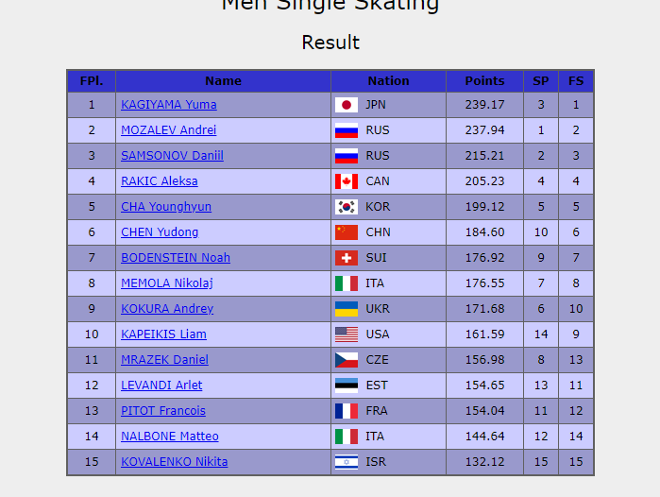Follow the KAPEIKIS Liam link
The image size is (660, 497).
point(163,334)
